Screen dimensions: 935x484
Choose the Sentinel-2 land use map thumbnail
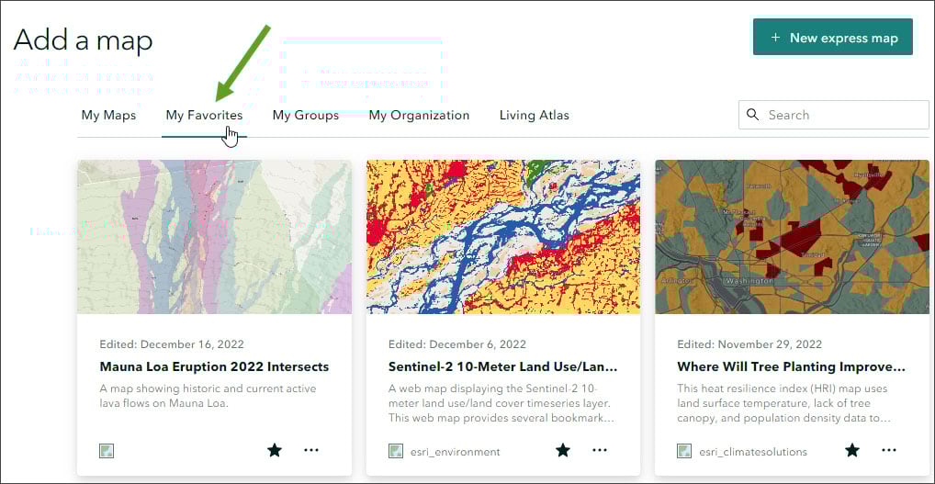tap(503, 237)
